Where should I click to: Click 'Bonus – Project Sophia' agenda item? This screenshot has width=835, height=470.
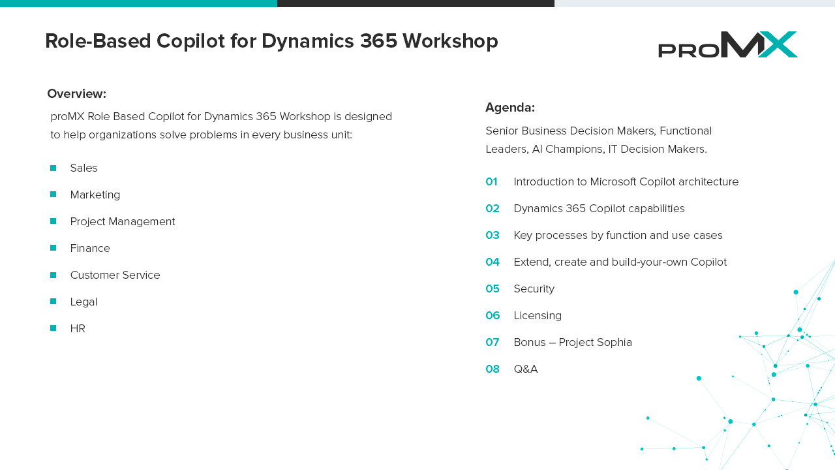(573, 342)
